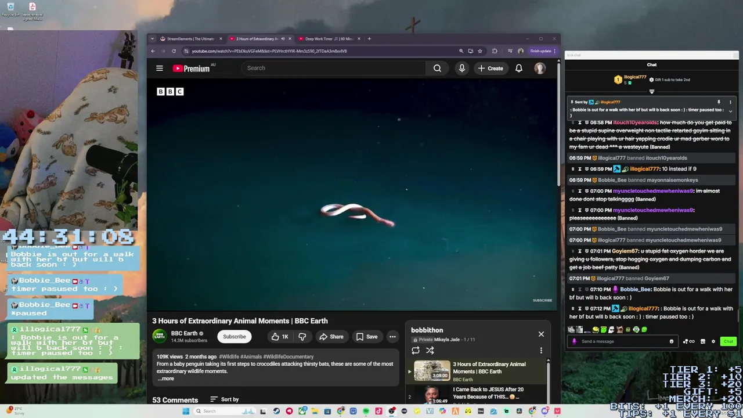Expand the pinned chat message chevron

point(730,111)
